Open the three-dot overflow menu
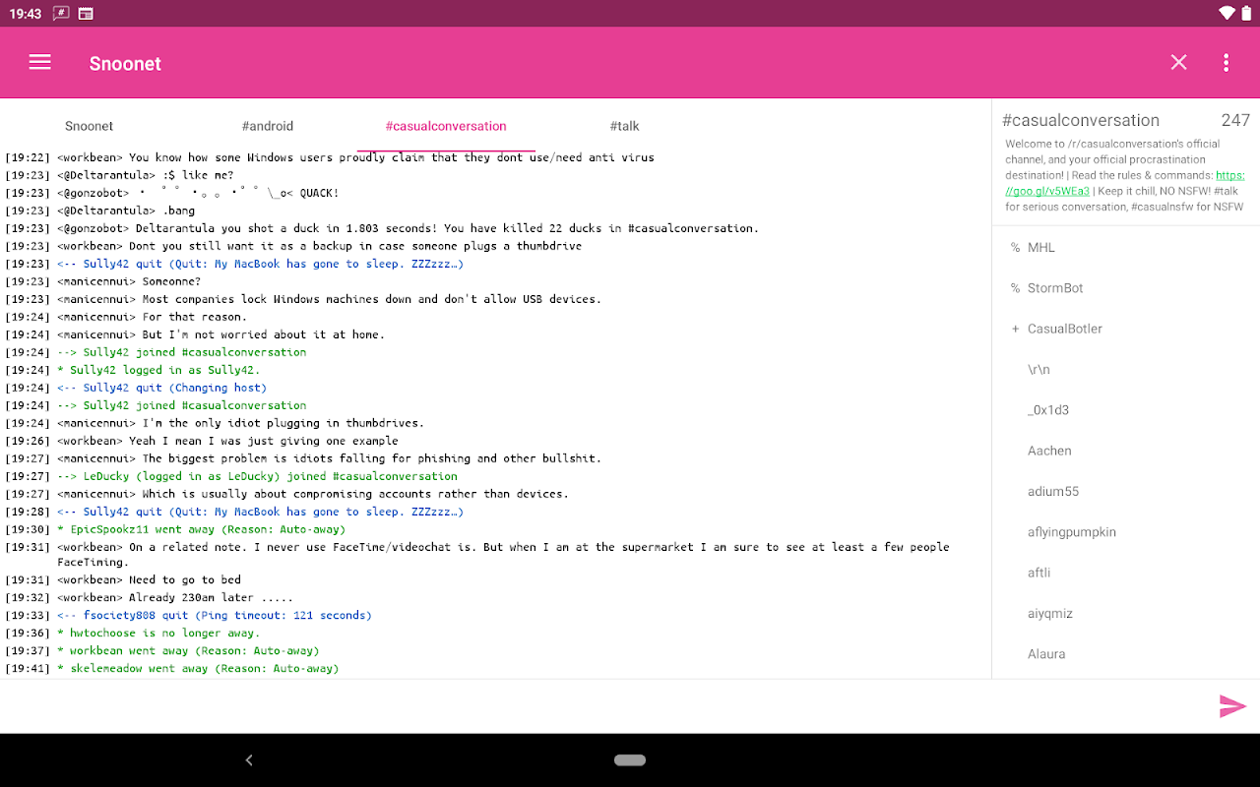 [1226, 63]
